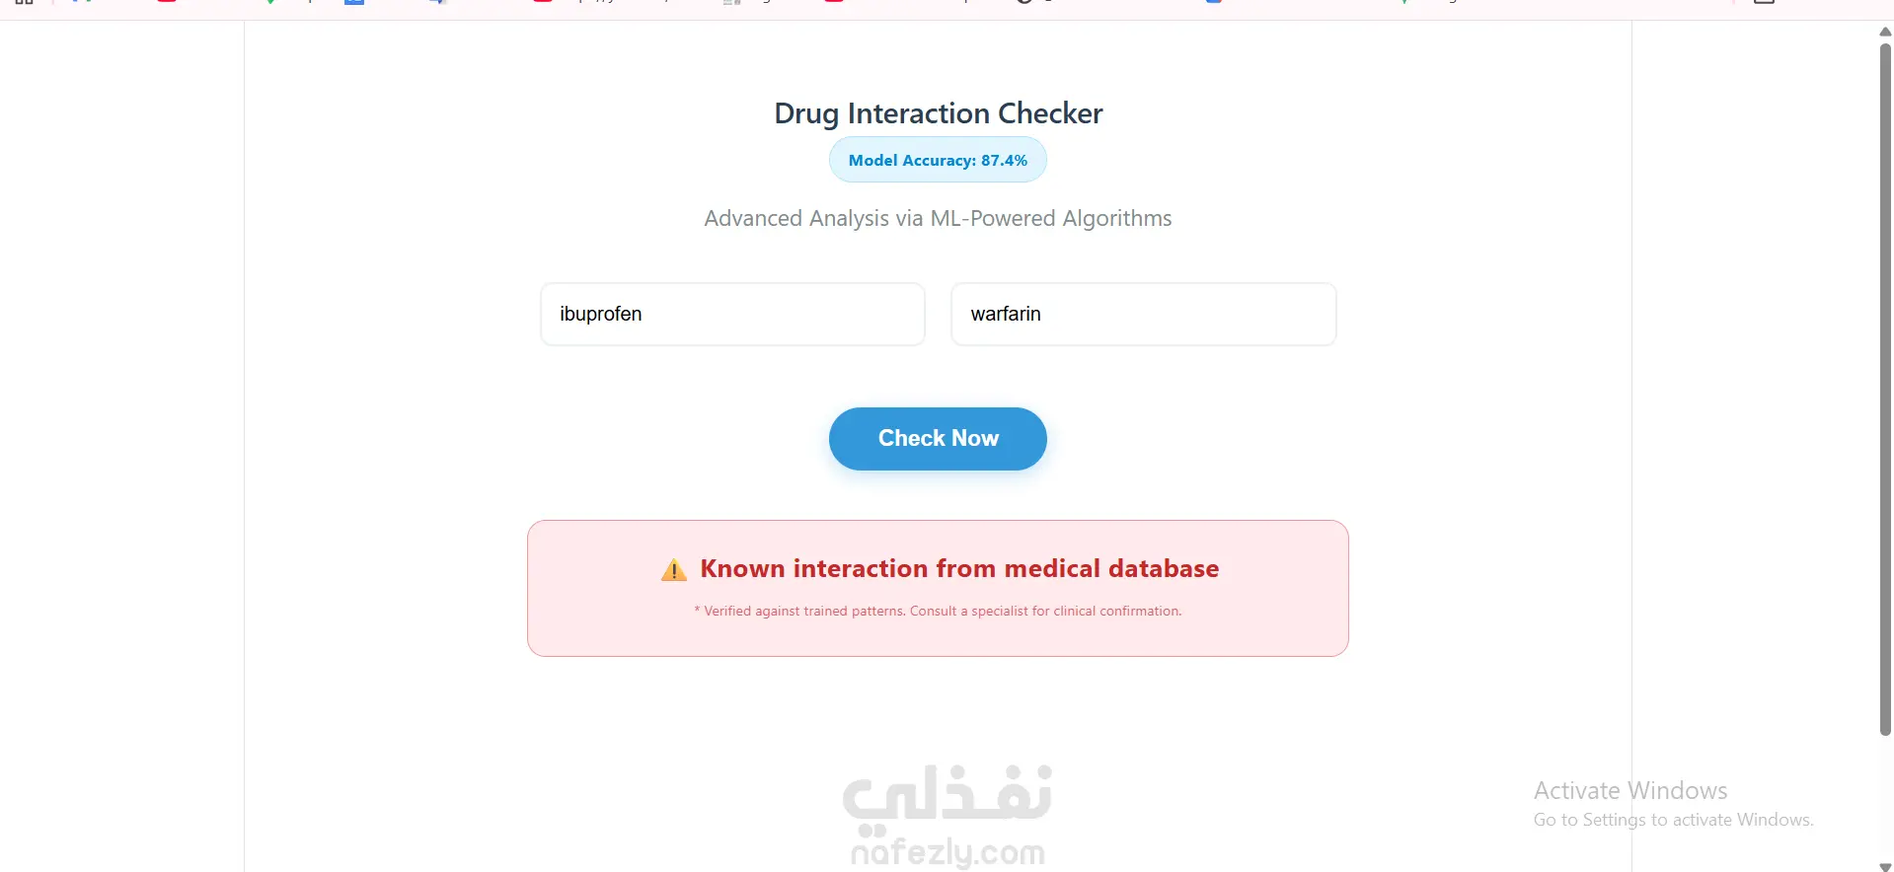Screen dimensions: 1894x872
Task: Run the Check Now interaction check
Action: point(938,439)
